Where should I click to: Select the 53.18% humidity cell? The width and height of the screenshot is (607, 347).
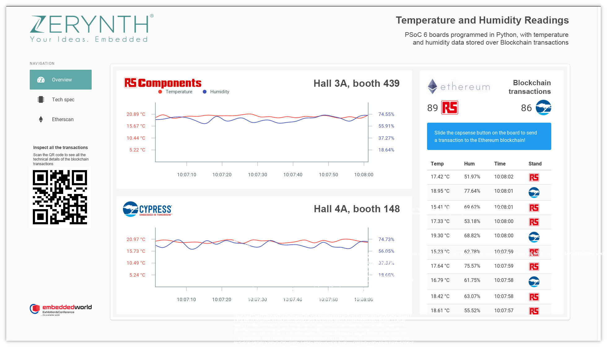[x=472, y=221]
